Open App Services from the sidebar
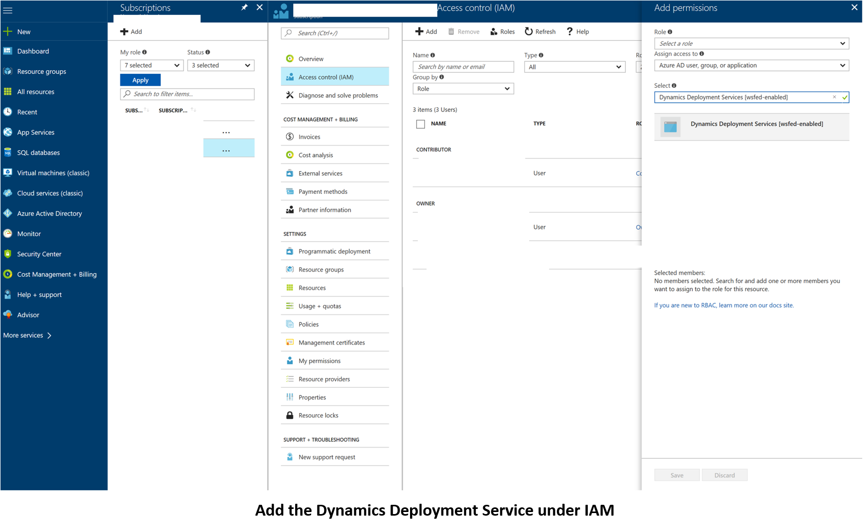Screen dimensions: 868x528 click(x=36, y=132)
